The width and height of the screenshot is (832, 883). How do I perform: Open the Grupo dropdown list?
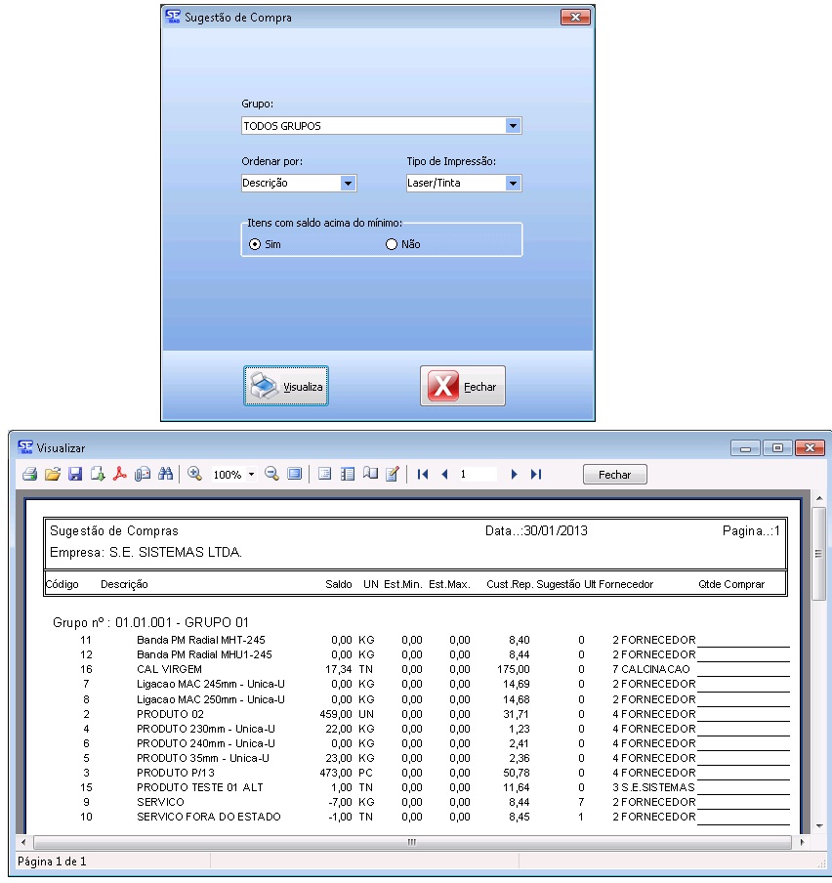pyautogui.click(x=513, y=126)
